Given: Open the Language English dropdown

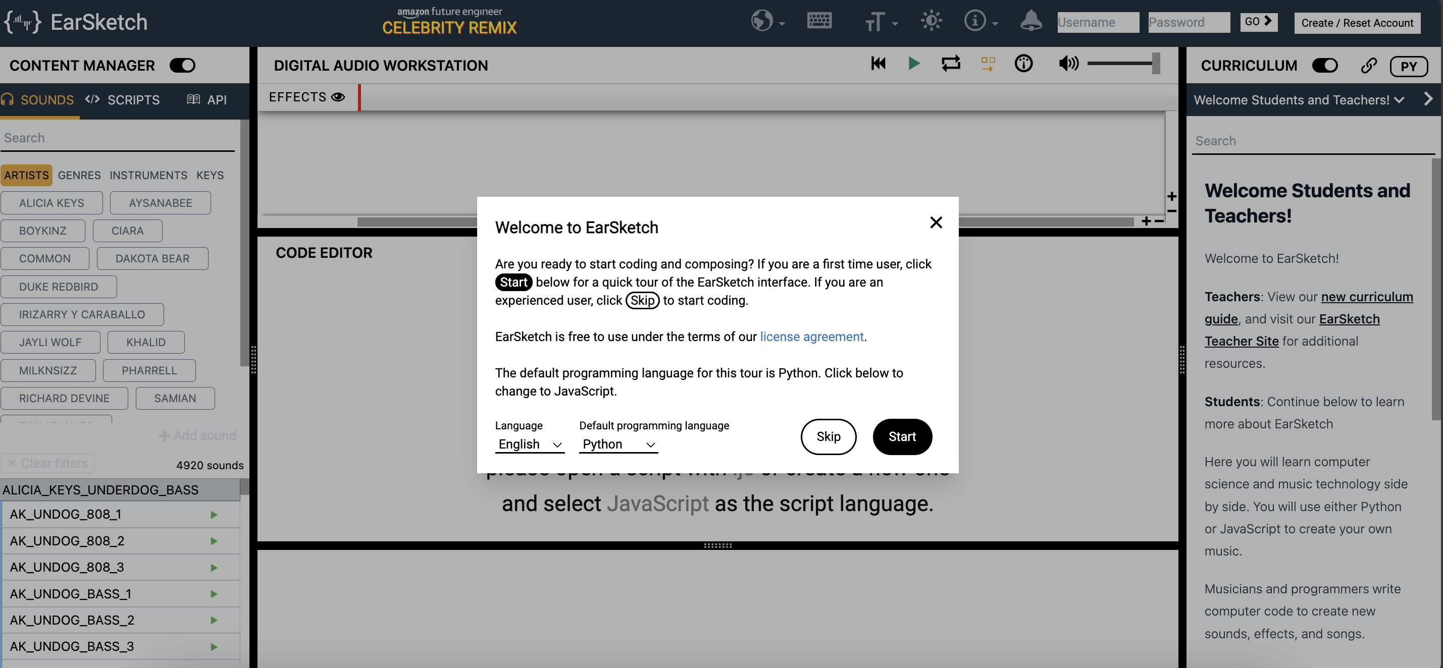Looking at the screenshot, I should pyautogui.click(x=529, y=444).
